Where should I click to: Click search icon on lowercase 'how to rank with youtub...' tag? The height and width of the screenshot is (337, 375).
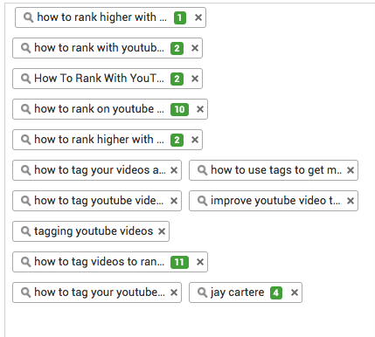click(x=26, y=48)
